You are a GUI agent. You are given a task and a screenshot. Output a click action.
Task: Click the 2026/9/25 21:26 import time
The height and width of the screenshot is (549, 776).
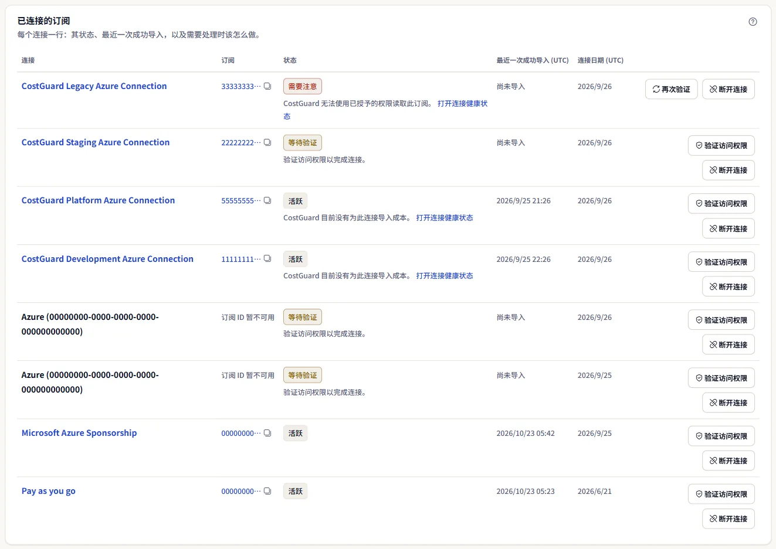coord(524,201)
